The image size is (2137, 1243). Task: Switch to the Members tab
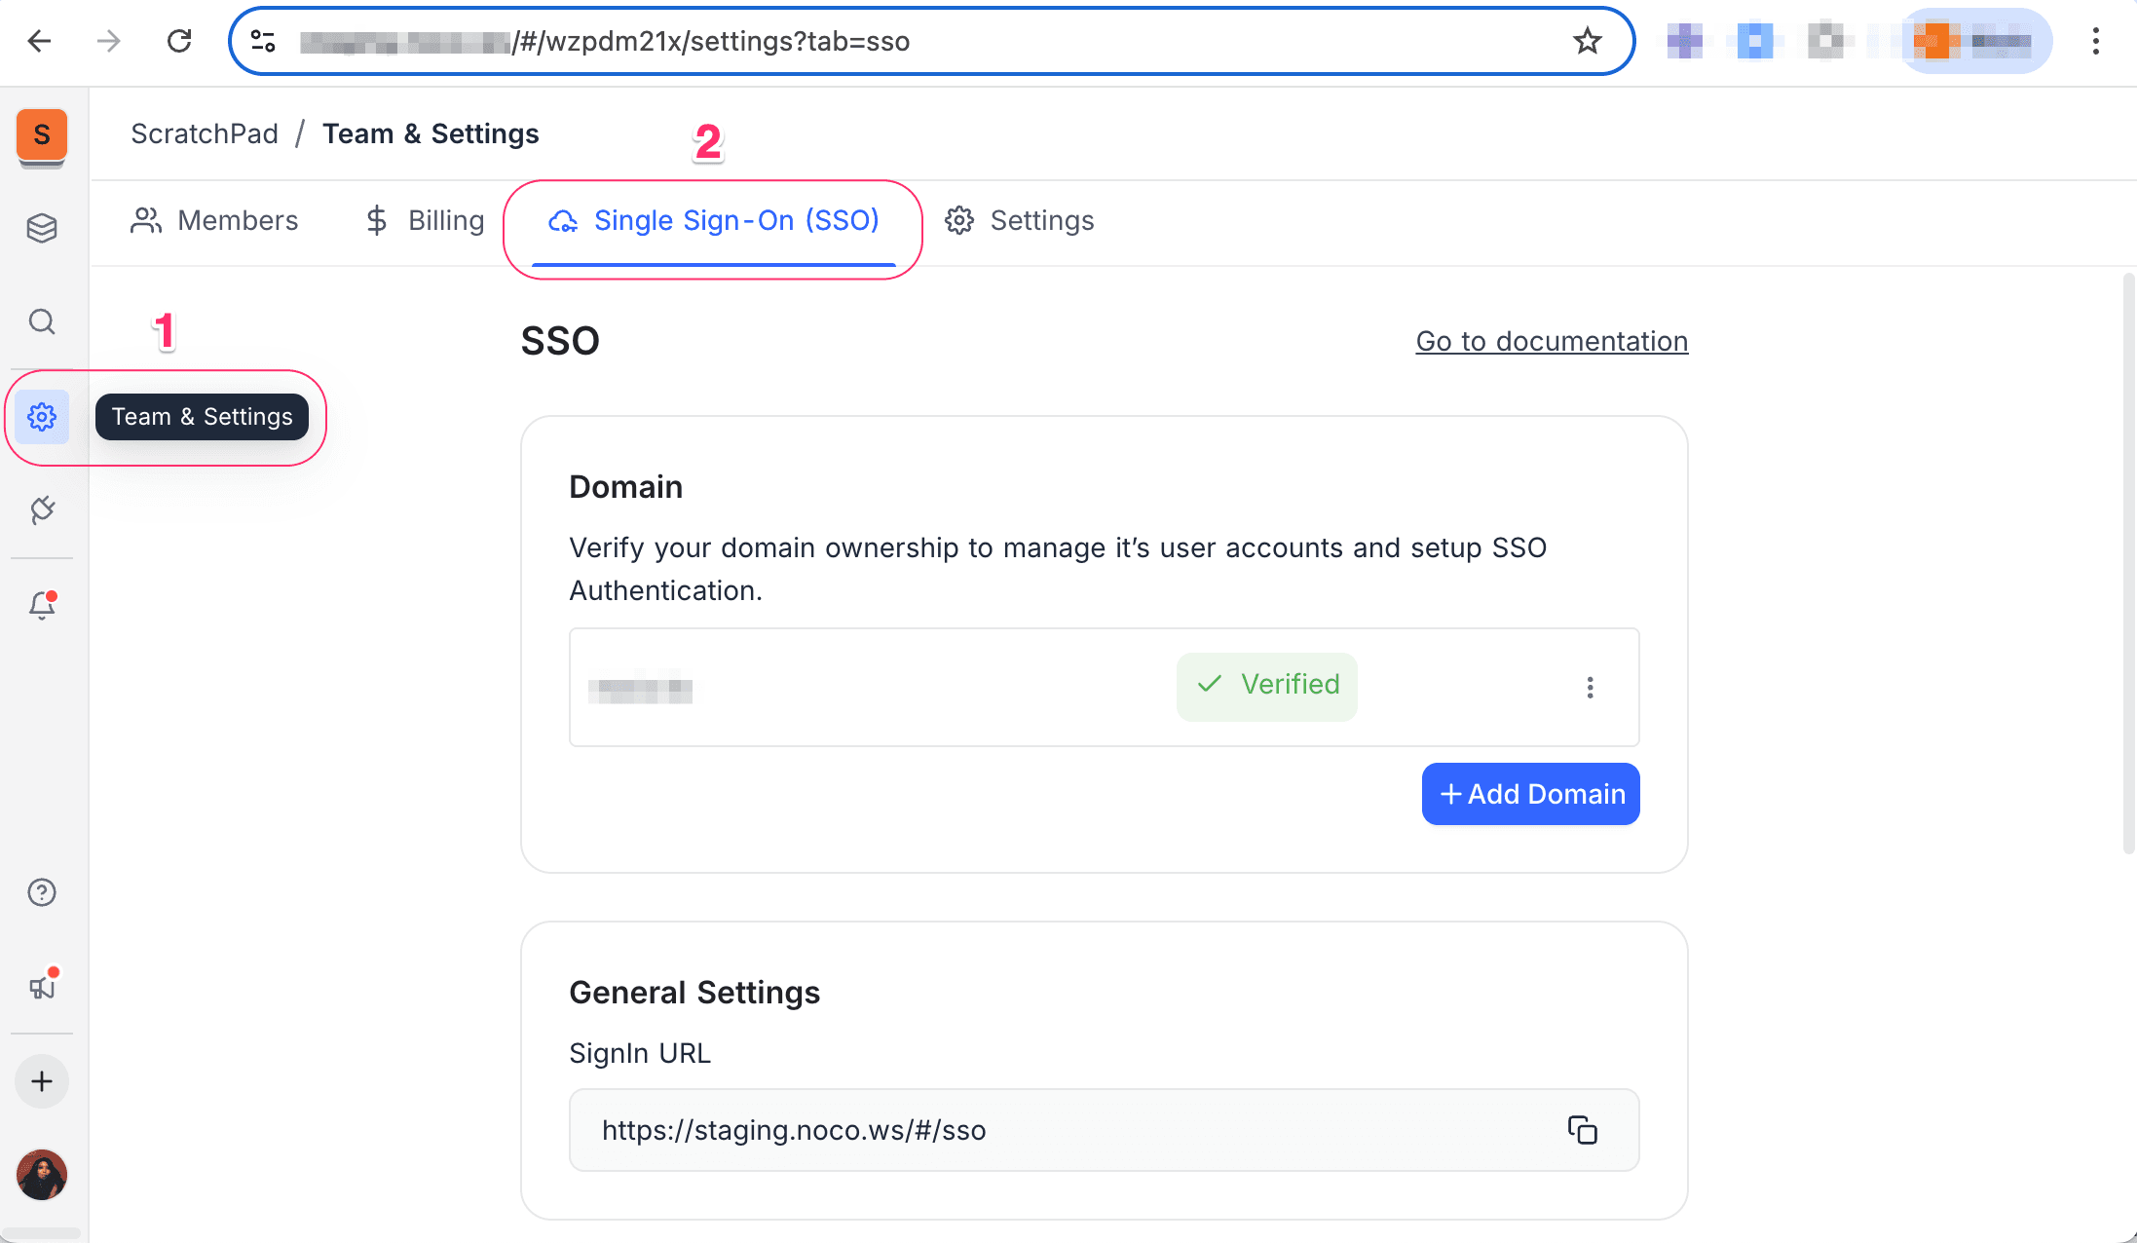(x=215, y=220)
